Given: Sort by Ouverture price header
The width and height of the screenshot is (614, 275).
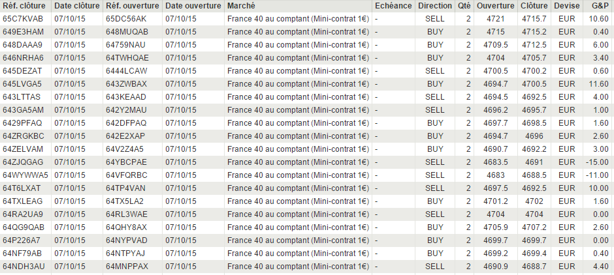Looking at the screenshot, I should tap(495, 5).
